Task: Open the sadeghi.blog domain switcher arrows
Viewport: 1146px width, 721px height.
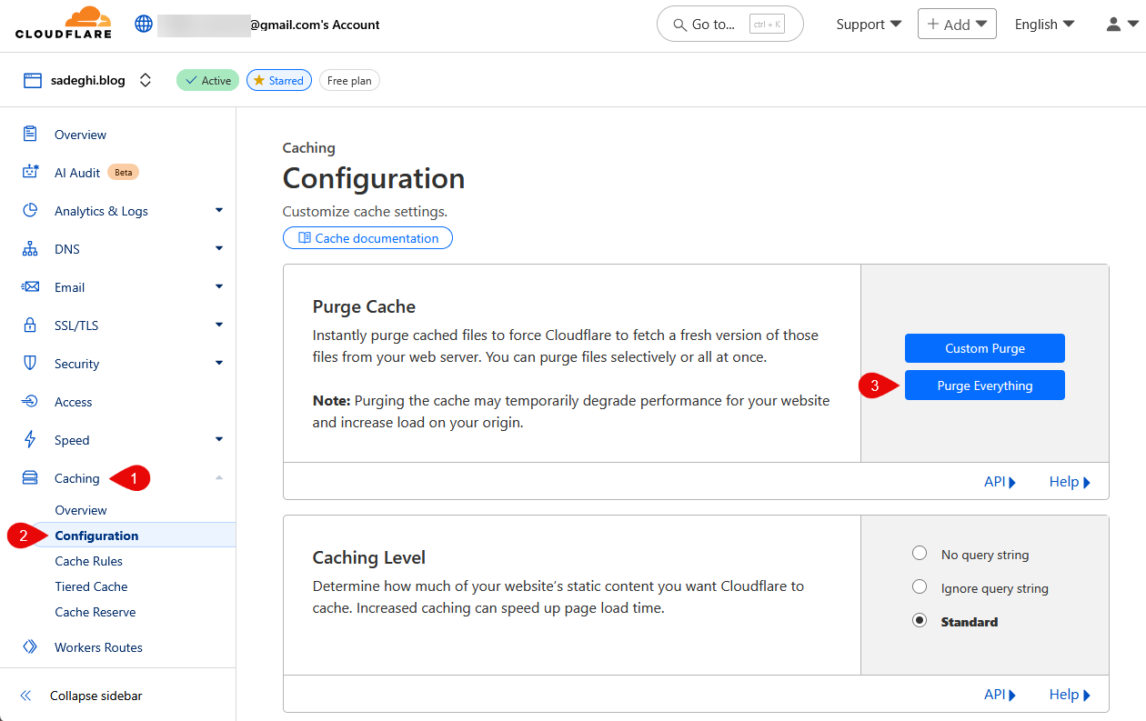Action: coord(146,80)
